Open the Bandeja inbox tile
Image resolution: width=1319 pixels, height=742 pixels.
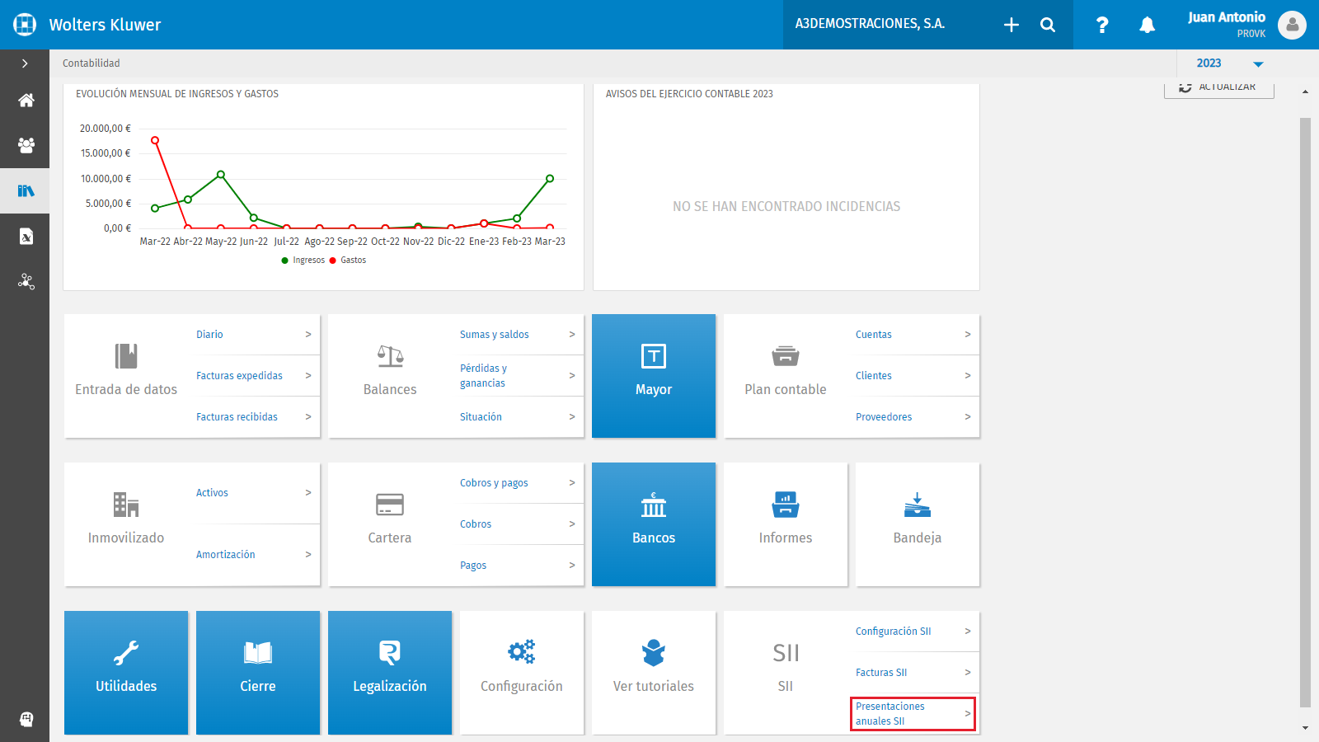pos(918,524)
